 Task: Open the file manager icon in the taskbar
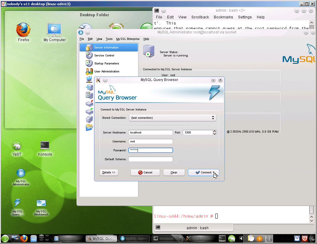[x=33, y=238]
